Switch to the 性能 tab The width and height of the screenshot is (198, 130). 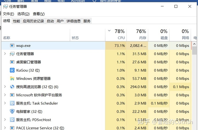click(x=16, y=21)
